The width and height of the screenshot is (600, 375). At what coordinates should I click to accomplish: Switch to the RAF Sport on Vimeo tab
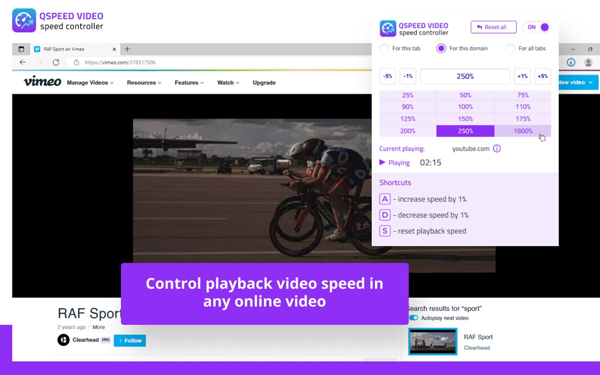point(70,49)
